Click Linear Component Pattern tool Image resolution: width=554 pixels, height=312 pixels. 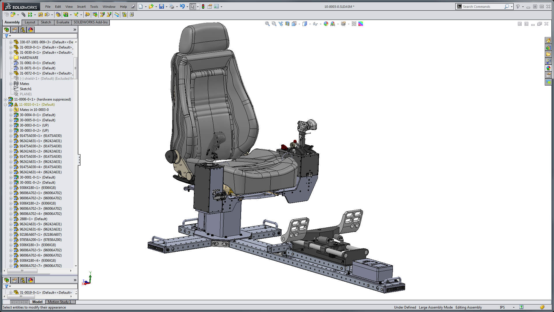30,14
